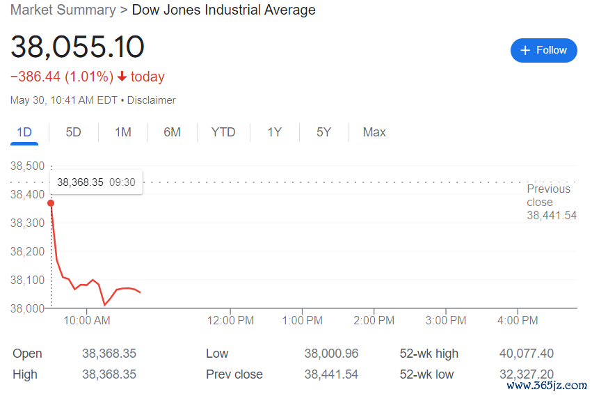Viewport: 592px width, 396px height.
Task: Click the 4:00 PM axis label
Action: click(x=518, y=320)
